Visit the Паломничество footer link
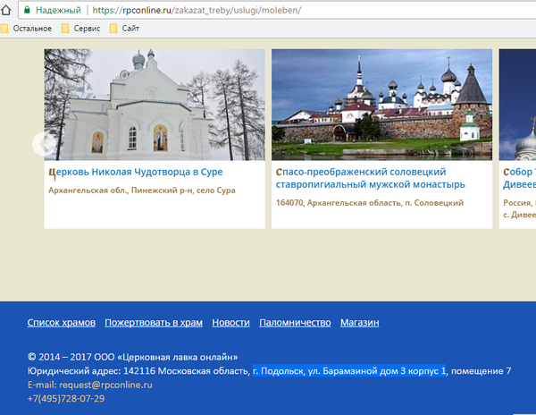This screenshot has width=536, height=415. pos(295,323)
